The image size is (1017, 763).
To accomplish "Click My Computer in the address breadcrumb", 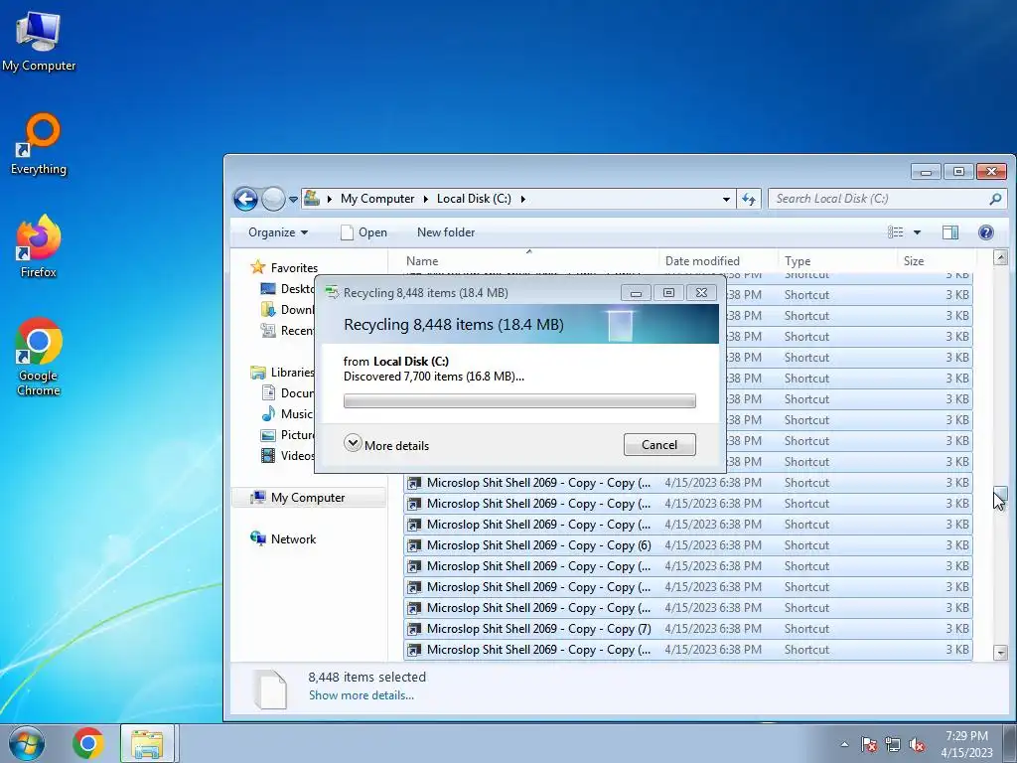I will coord(377,199).
